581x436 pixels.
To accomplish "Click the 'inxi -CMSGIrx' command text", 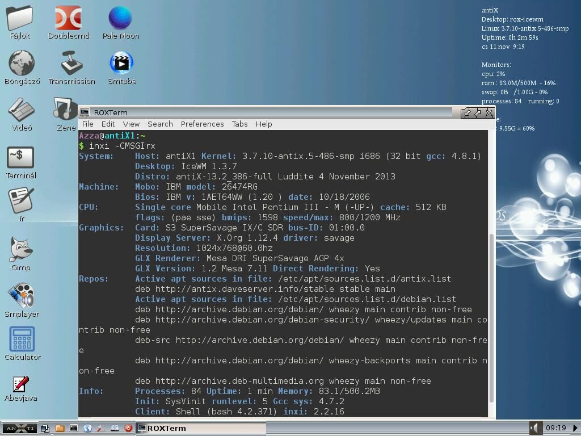I will [x=122, y=146].
